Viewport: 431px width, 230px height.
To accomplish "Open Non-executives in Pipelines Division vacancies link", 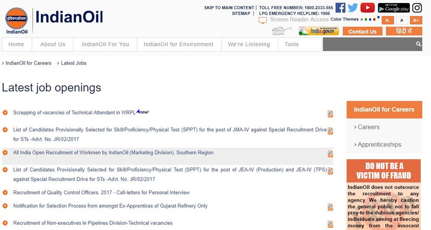I will [93, 223].
